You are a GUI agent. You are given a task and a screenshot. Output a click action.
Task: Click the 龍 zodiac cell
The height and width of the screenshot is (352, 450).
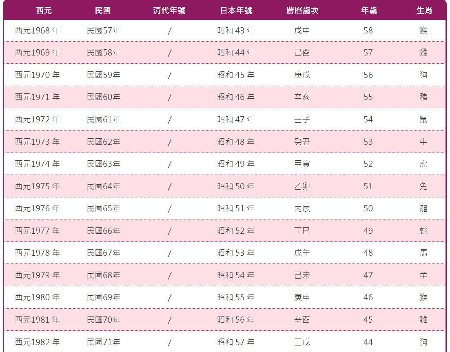point(423,208)
